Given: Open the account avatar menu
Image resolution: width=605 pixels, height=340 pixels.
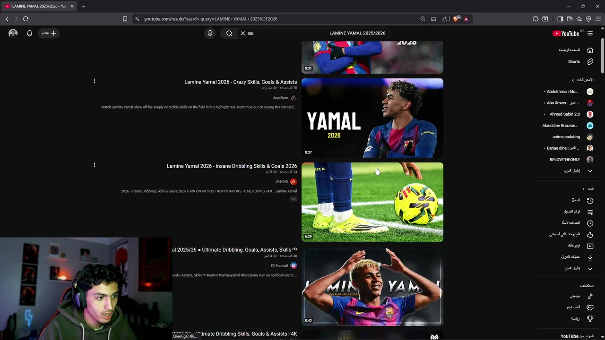Looking at the screenshot, I should pyautogui.click(x=13, y=33).
